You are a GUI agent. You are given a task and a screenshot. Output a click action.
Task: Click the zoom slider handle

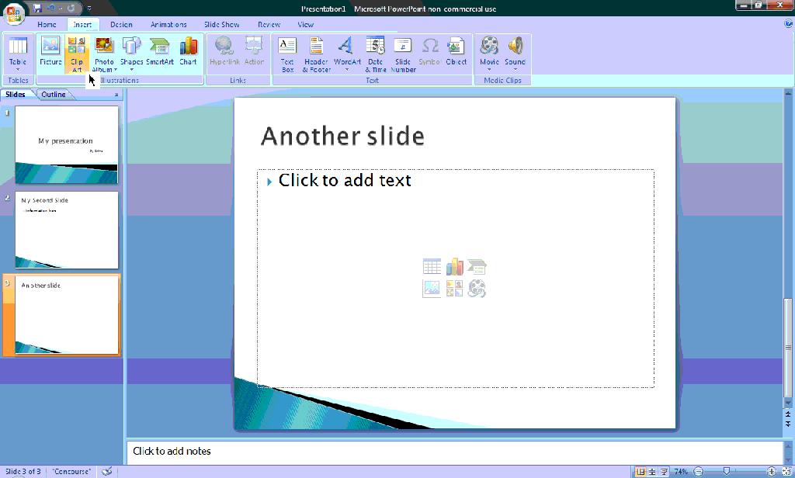coord(727,472)
